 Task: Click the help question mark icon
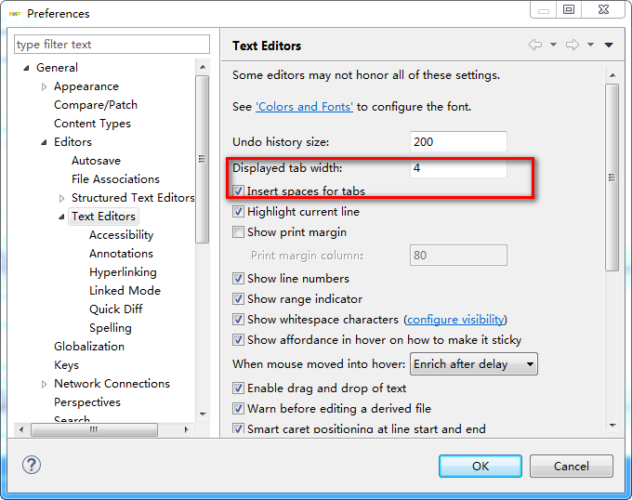click(32, 465)
